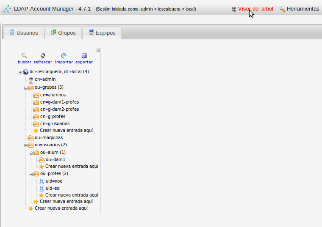Select the cn=g-dam1-profes entry
The height and width of the screenshot is (227, 322).
coord(60,102)
